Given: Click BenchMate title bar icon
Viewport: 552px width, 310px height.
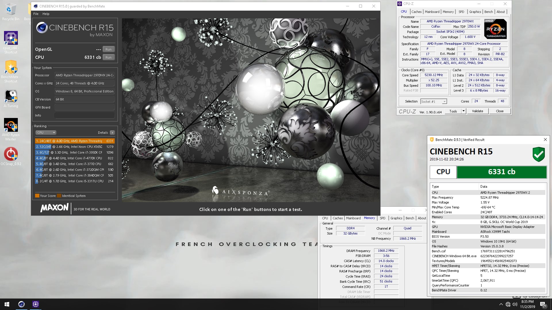Looking at the screenshot, I should tap(432, 139).
